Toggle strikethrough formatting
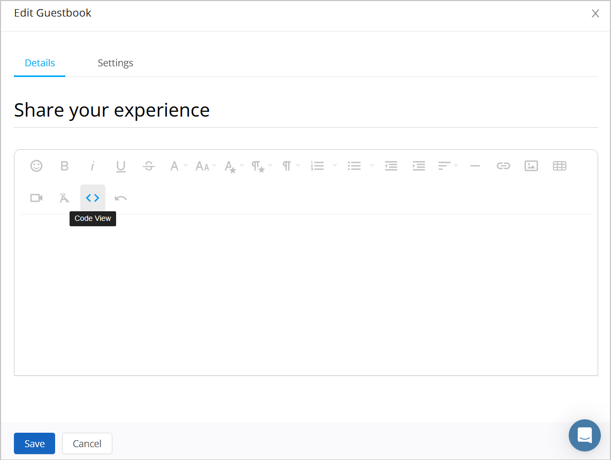The image size is (611, 460). tap(148, 166)
